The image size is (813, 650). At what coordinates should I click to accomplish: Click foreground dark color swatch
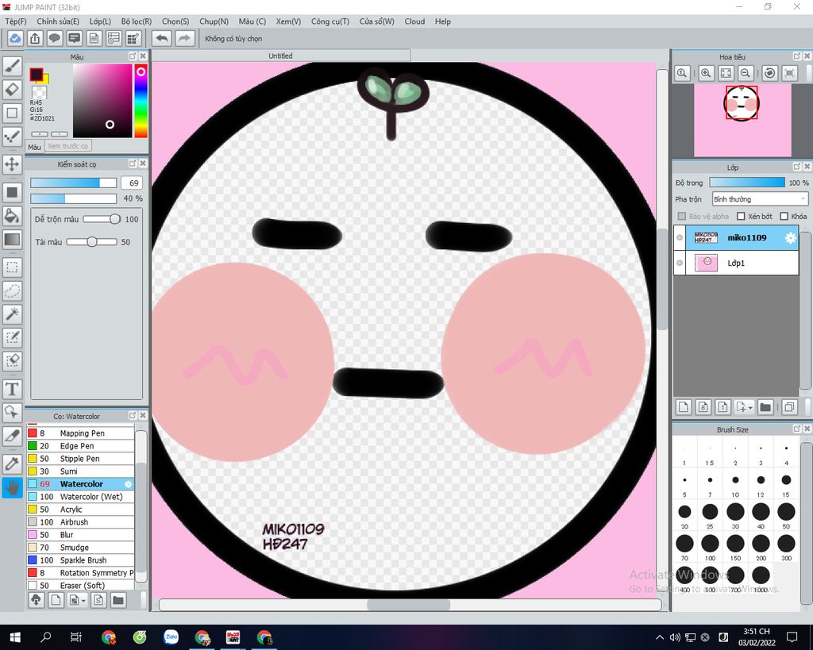[x=36, y=75]
